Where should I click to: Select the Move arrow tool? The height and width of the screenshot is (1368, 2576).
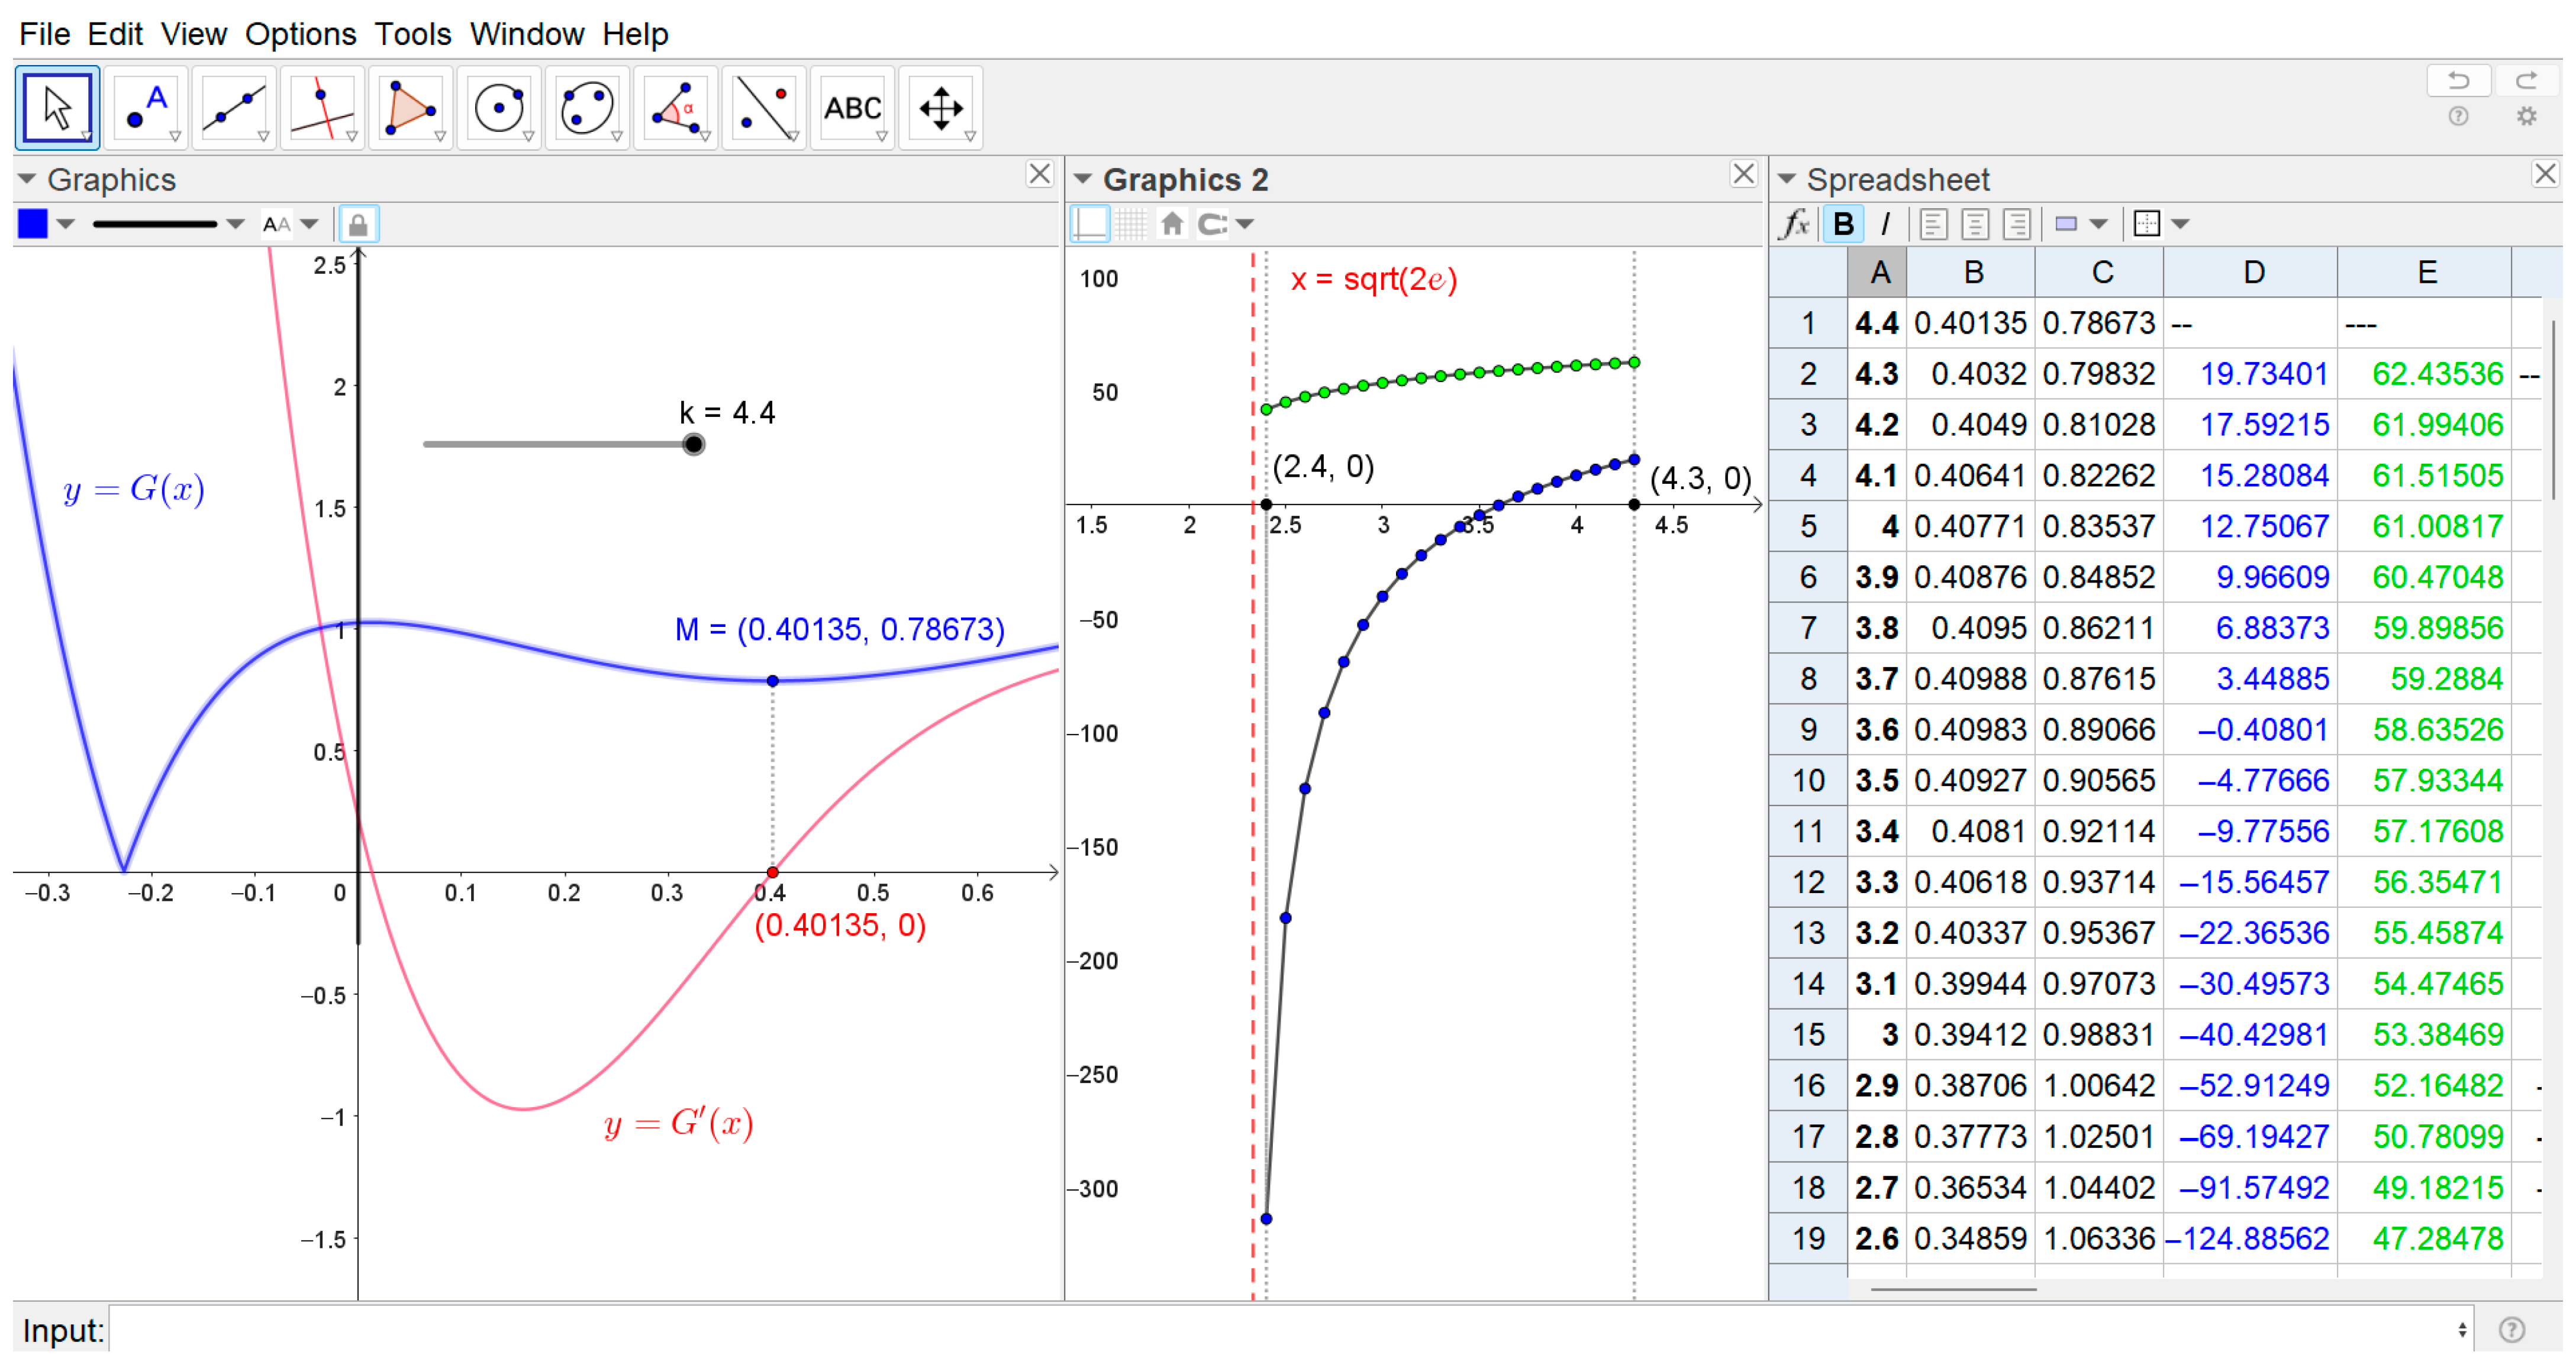[x=57, y=108]
